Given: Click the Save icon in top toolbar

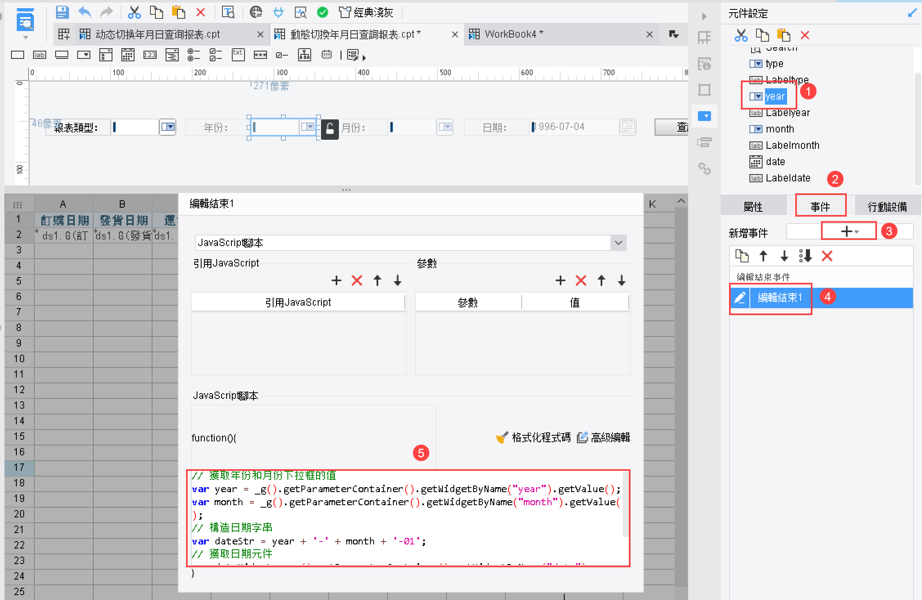Looking at the screenshot, I should coord(62,12).
